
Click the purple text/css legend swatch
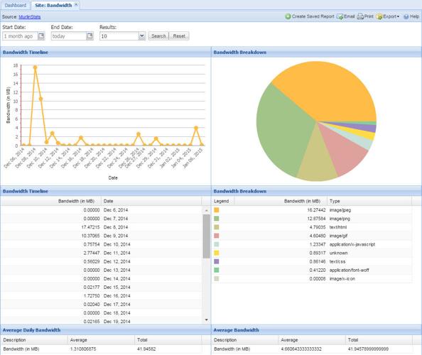click(217, 261)
